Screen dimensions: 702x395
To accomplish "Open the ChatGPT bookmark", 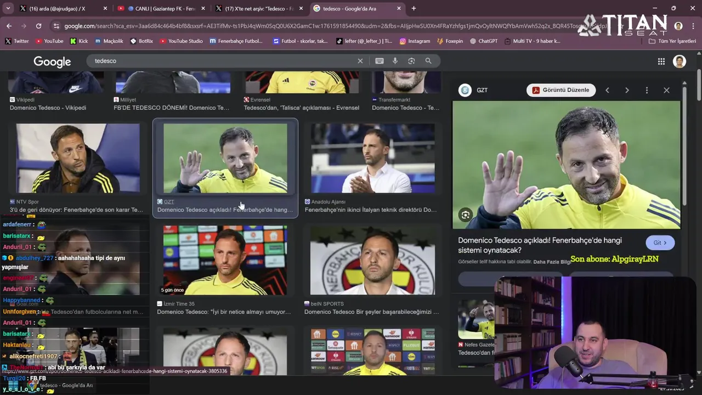I will point(484,41).
